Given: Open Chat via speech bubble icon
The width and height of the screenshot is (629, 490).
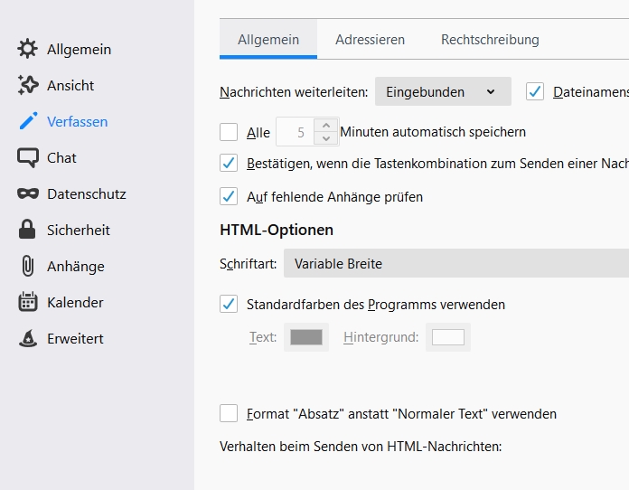Looking at the screenshot, I should click(x=28, y=157).
